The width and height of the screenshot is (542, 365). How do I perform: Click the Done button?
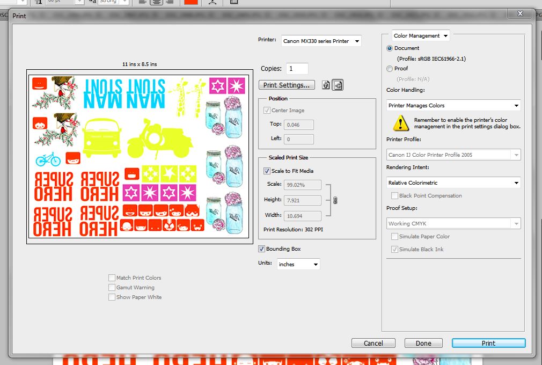tap(423, 343)
